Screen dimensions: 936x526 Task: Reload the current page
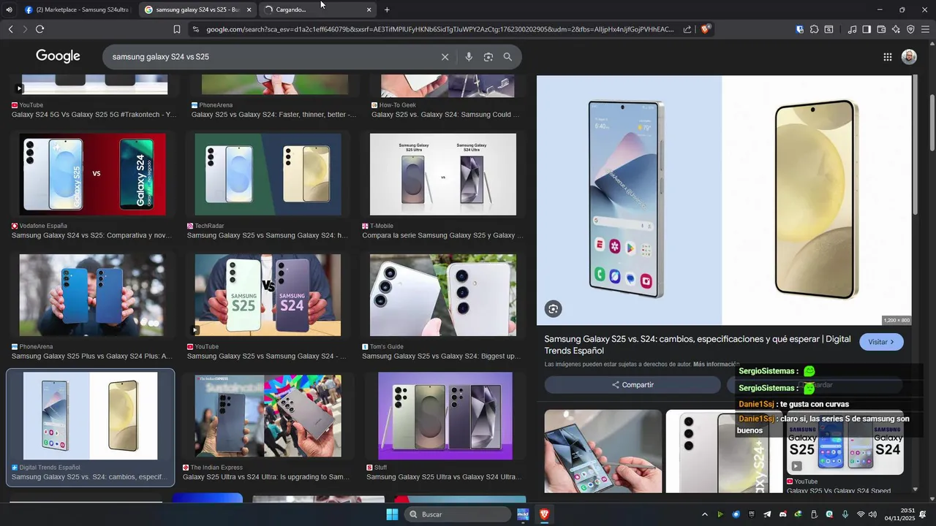pos(39,29)
